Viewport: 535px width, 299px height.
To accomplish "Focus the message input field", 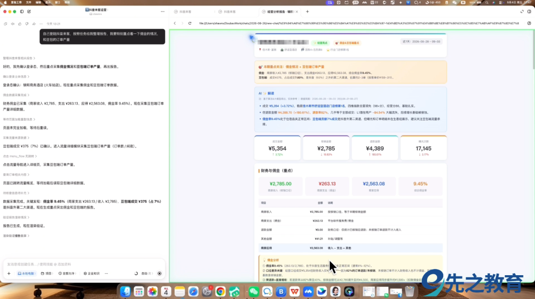I will click(x=84, y=264).
